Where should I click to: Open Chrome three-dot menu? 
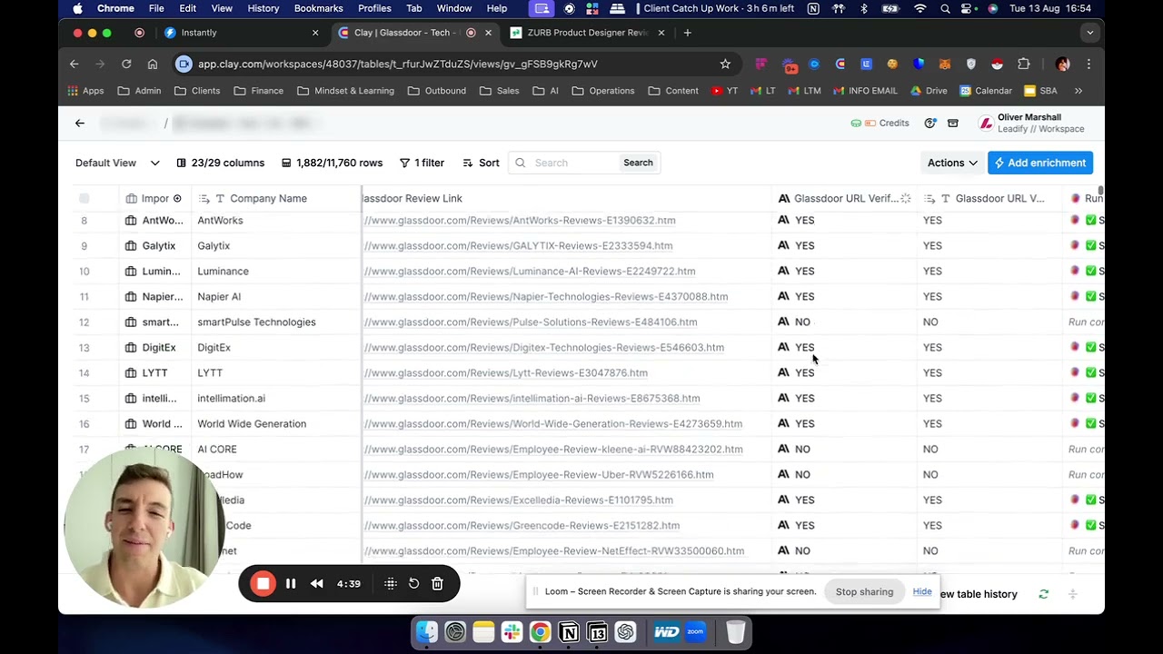(x=1088, y=64)
